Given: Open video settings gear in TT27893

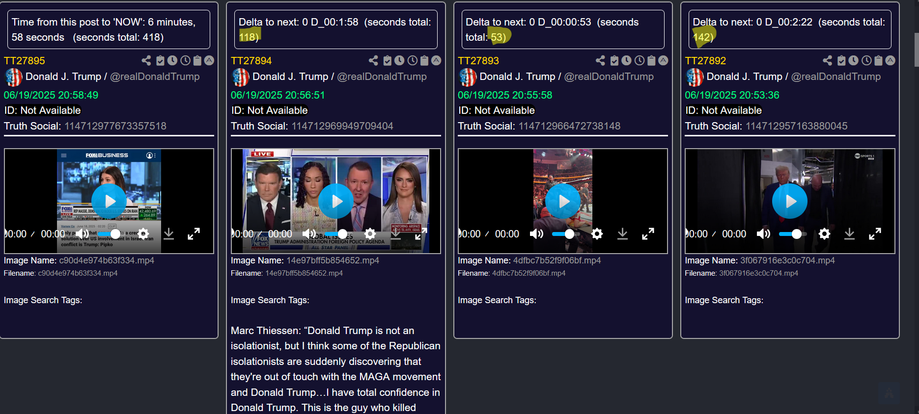Looking at the screenshot, I should [597, 233].
